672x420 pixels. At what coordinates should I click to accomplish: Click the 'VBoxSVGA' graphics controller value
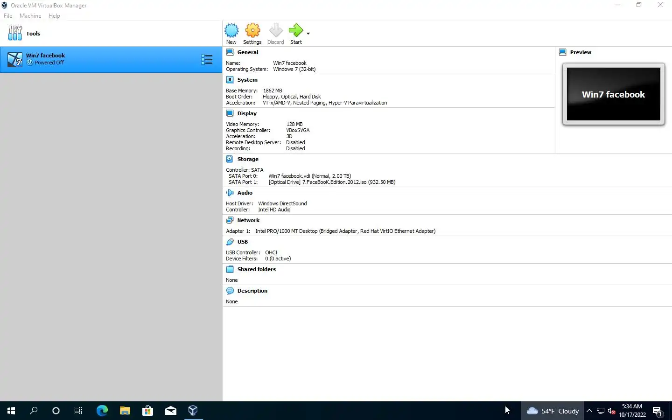click(x=298, y=130)
